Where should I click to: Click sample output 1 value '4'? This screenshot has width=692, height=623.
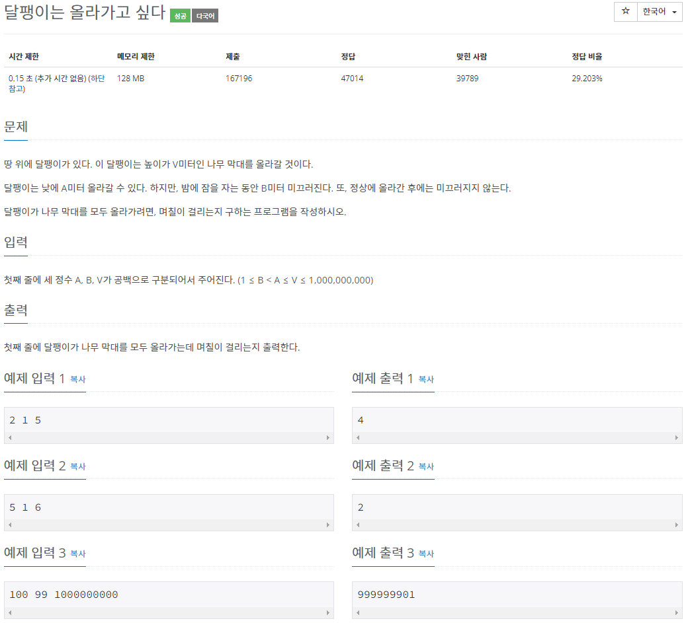tap(361, 420)
